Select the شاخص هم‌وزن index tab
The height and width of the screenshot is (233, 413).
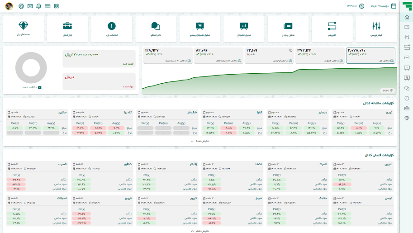320,55
